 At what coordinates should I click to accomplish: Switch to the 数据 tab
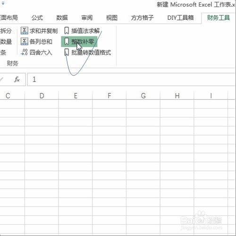point(62,18)
